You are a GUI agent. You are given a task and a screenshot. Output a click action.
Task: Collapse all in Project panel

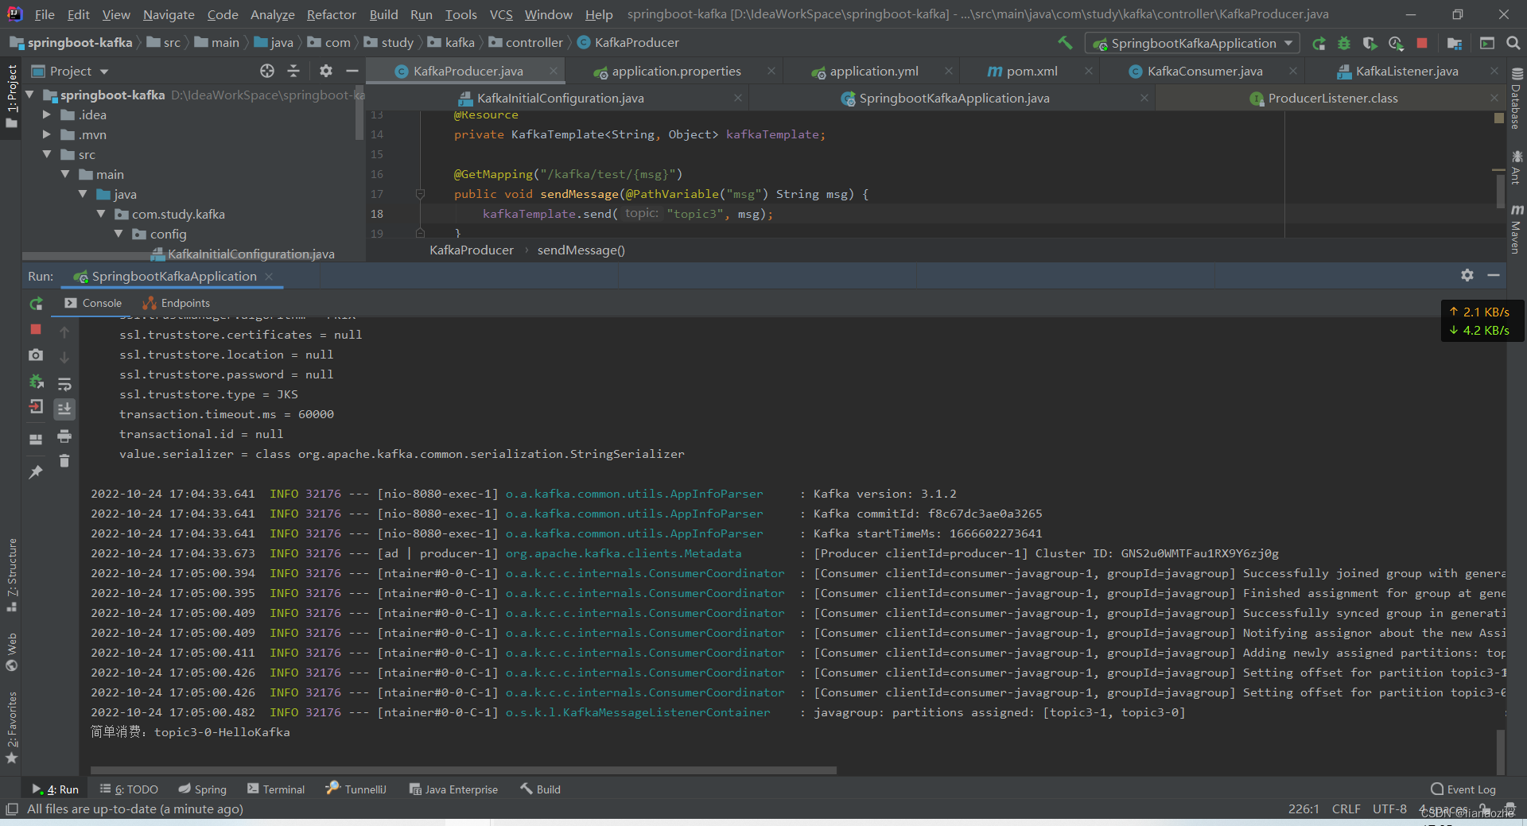[293, 71]
